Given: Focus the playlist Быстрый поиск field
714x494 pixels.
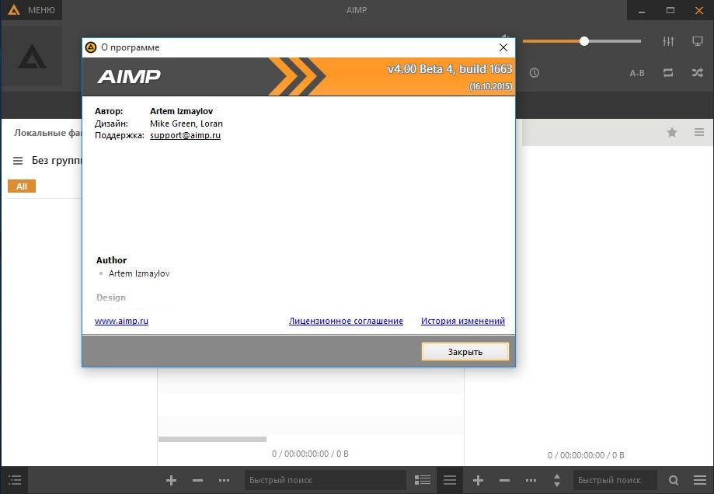Looking at the screenshot, I should [615, 480].
